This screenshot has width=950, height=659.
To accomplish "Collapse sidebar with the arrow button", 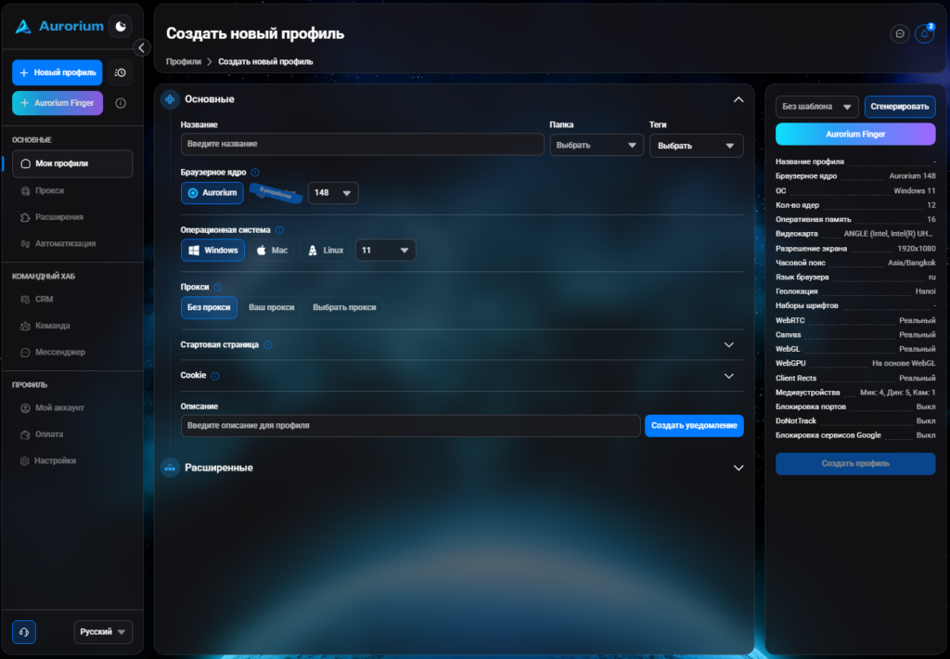I will (141, 48).
